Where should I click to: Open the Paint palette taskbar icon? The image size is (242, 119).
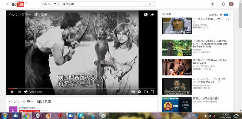(103, 116)
